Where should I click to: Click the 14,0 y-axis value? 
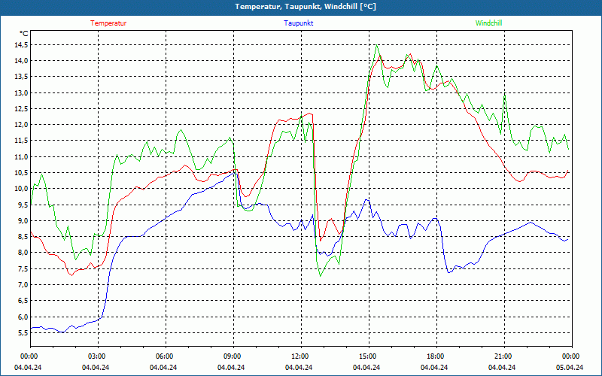coord(22,61)
